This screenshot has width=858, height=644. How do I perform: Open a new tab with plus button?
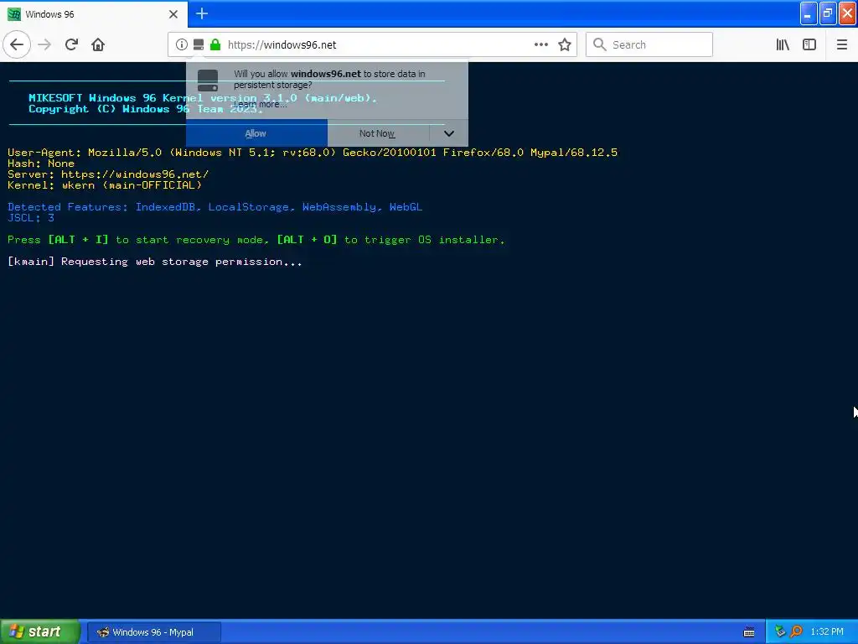(202, 13)
